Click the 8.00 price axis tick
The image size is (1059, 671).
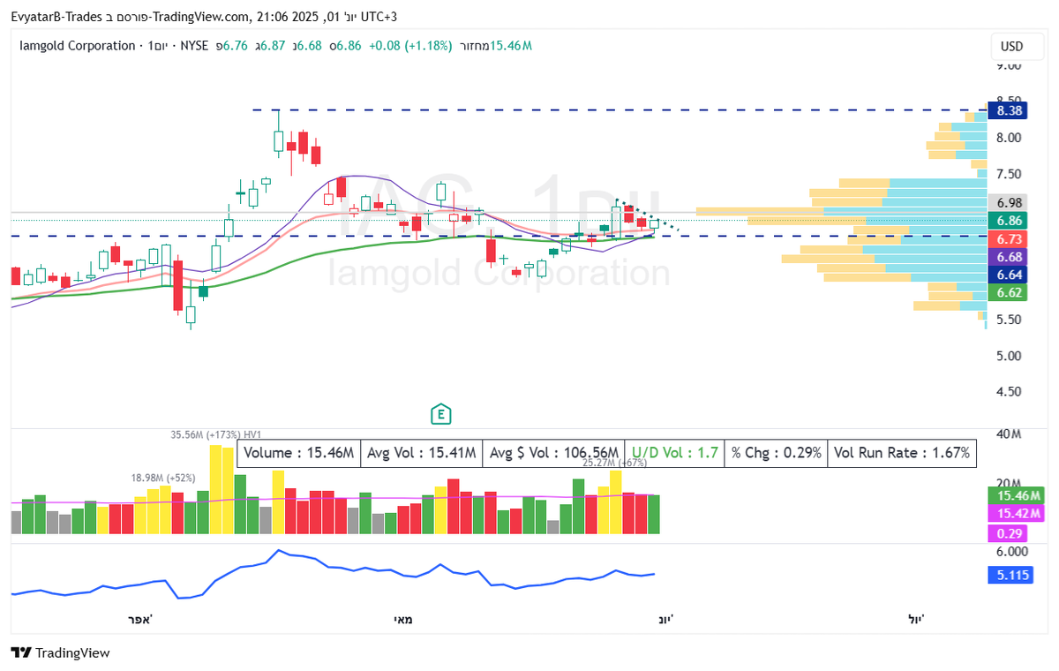coord(1010,138)
